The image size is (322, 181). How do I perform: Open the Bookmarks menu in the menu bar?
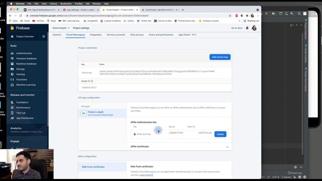coord(66,4)
